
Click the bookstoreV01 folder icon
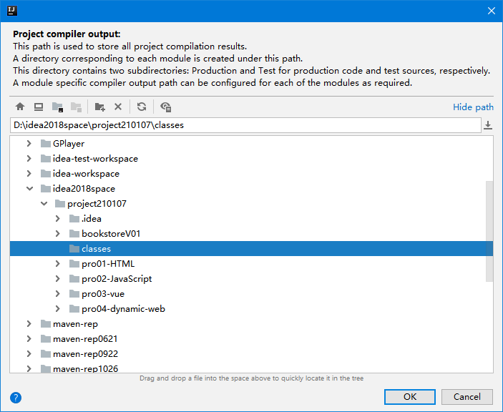pos(74,233)
